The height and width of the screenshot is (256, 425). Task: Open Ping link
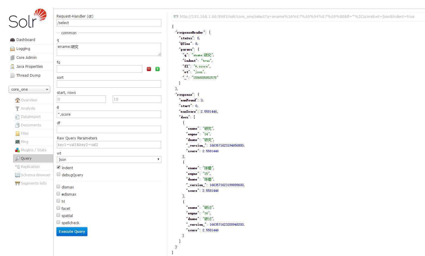coord(25,142)
